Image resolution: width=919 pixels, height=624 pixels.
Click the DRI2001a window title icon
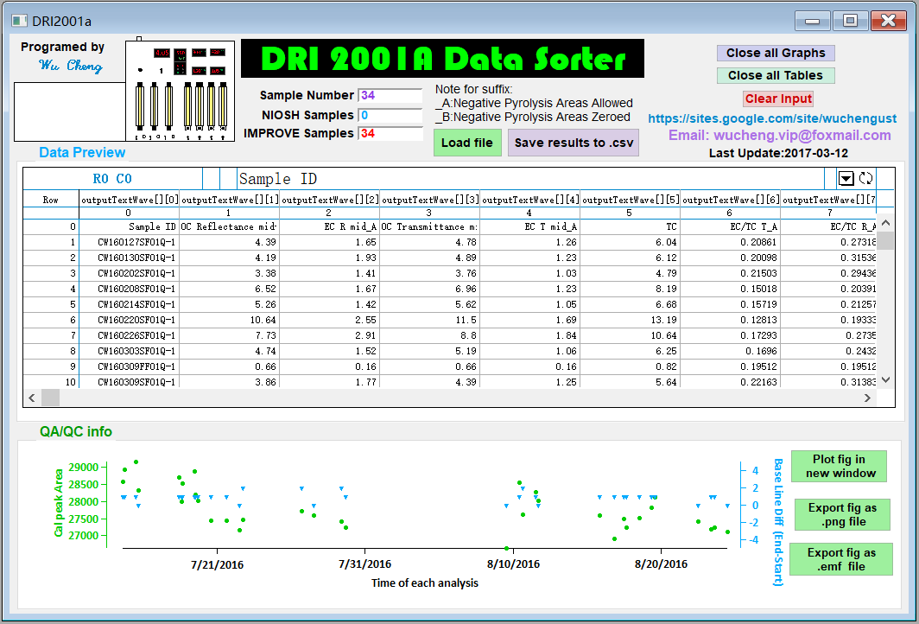point(19,21)
